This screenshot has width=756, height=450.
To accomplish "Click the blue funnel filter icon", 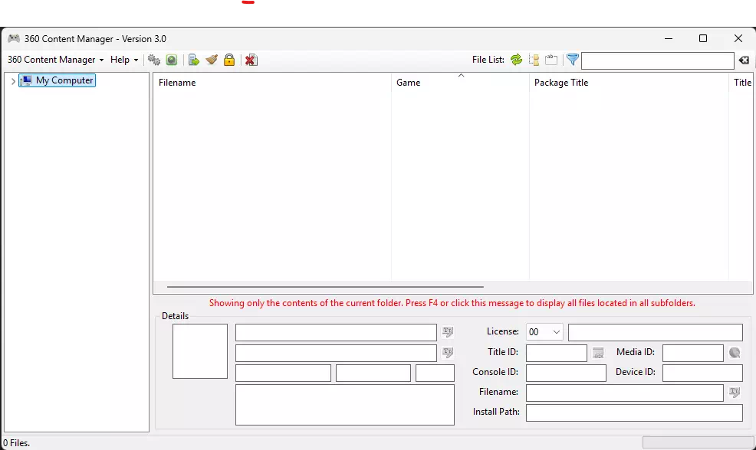I will point(572,60).
